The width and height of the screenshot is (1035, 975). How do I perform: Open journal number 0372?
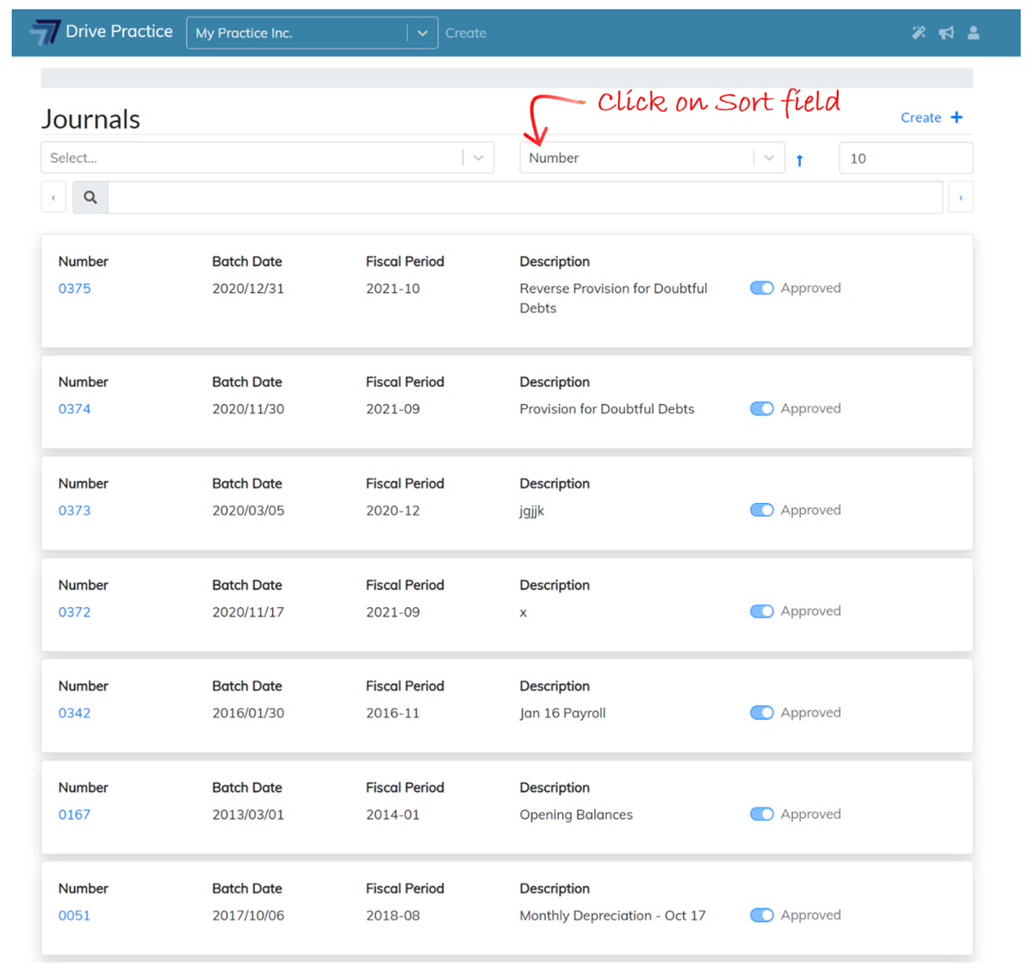(74, 612)
